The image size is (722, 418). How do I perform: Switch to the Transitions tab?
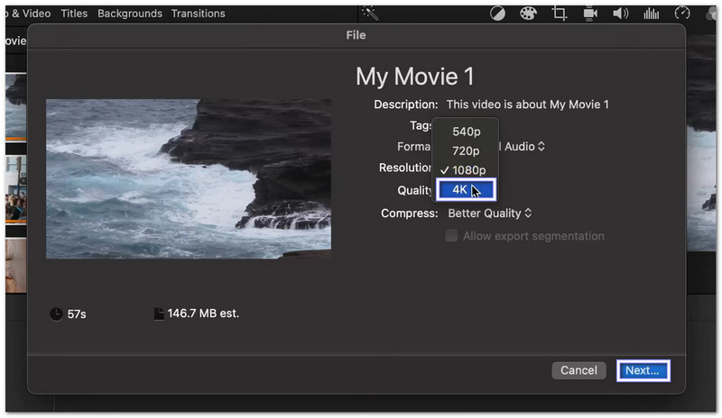click(x=198, y=14)
